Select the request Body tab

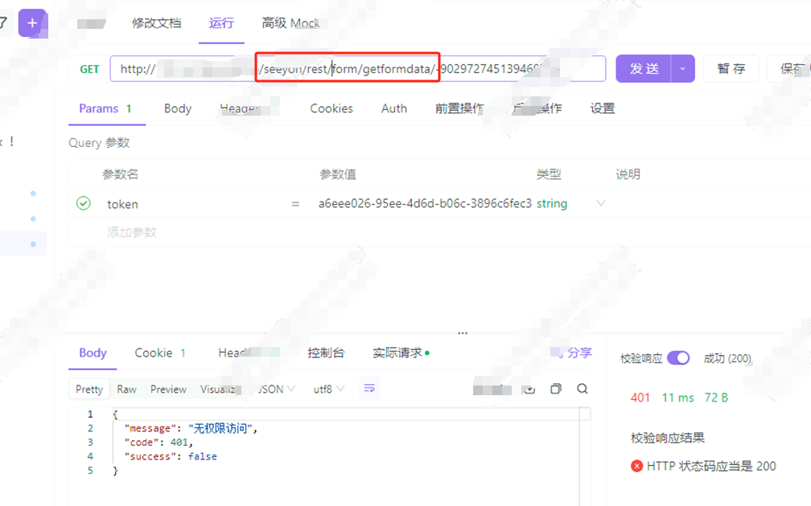pos(178,108)
